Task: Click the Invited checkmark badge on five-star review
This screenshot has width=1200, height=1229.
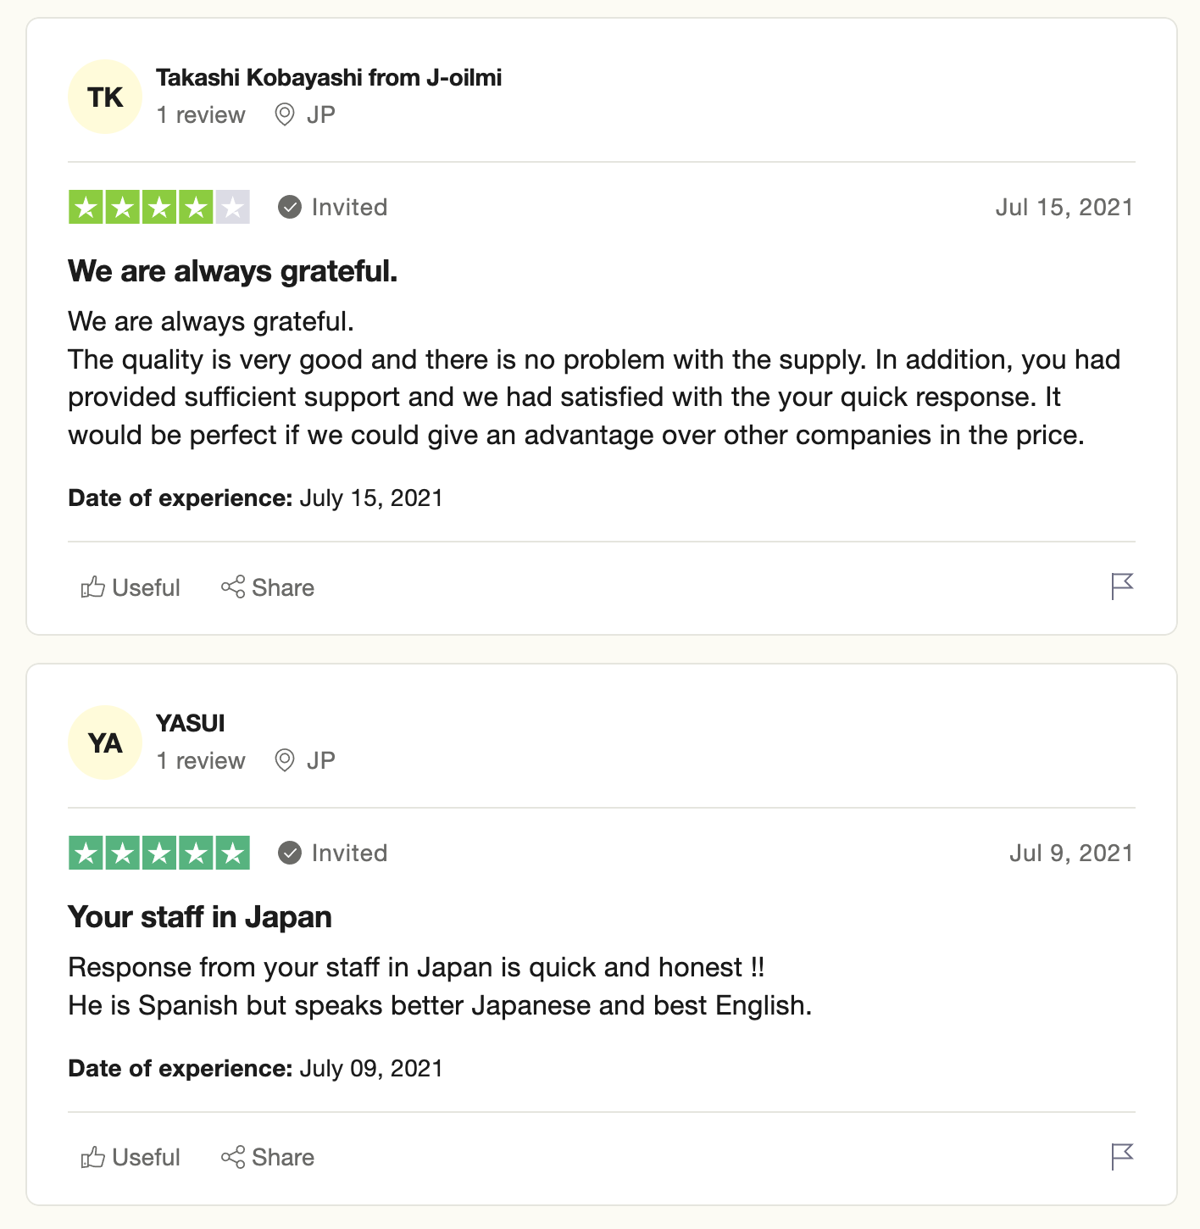Action: click(290, 853)
